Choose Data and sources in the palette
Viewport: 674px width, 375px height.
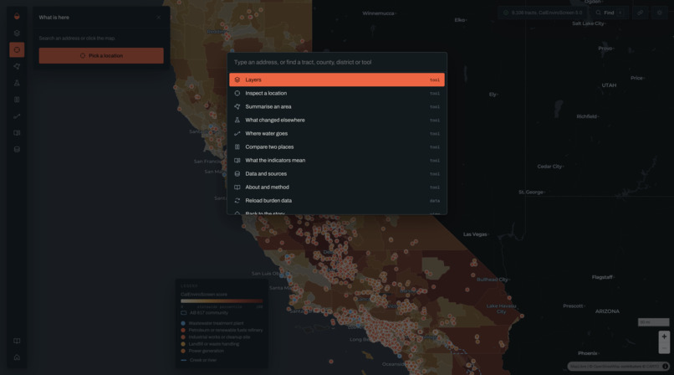point(337,174)
